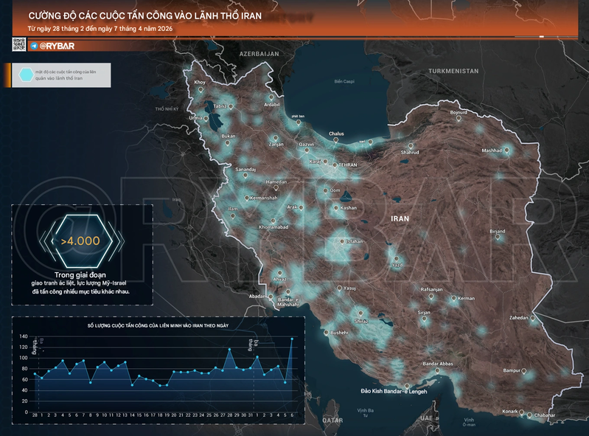Image resolution: width=589 pixels, height=436 pixels.
Task: Click the Ardabil map pin
Action: point(271,97)
